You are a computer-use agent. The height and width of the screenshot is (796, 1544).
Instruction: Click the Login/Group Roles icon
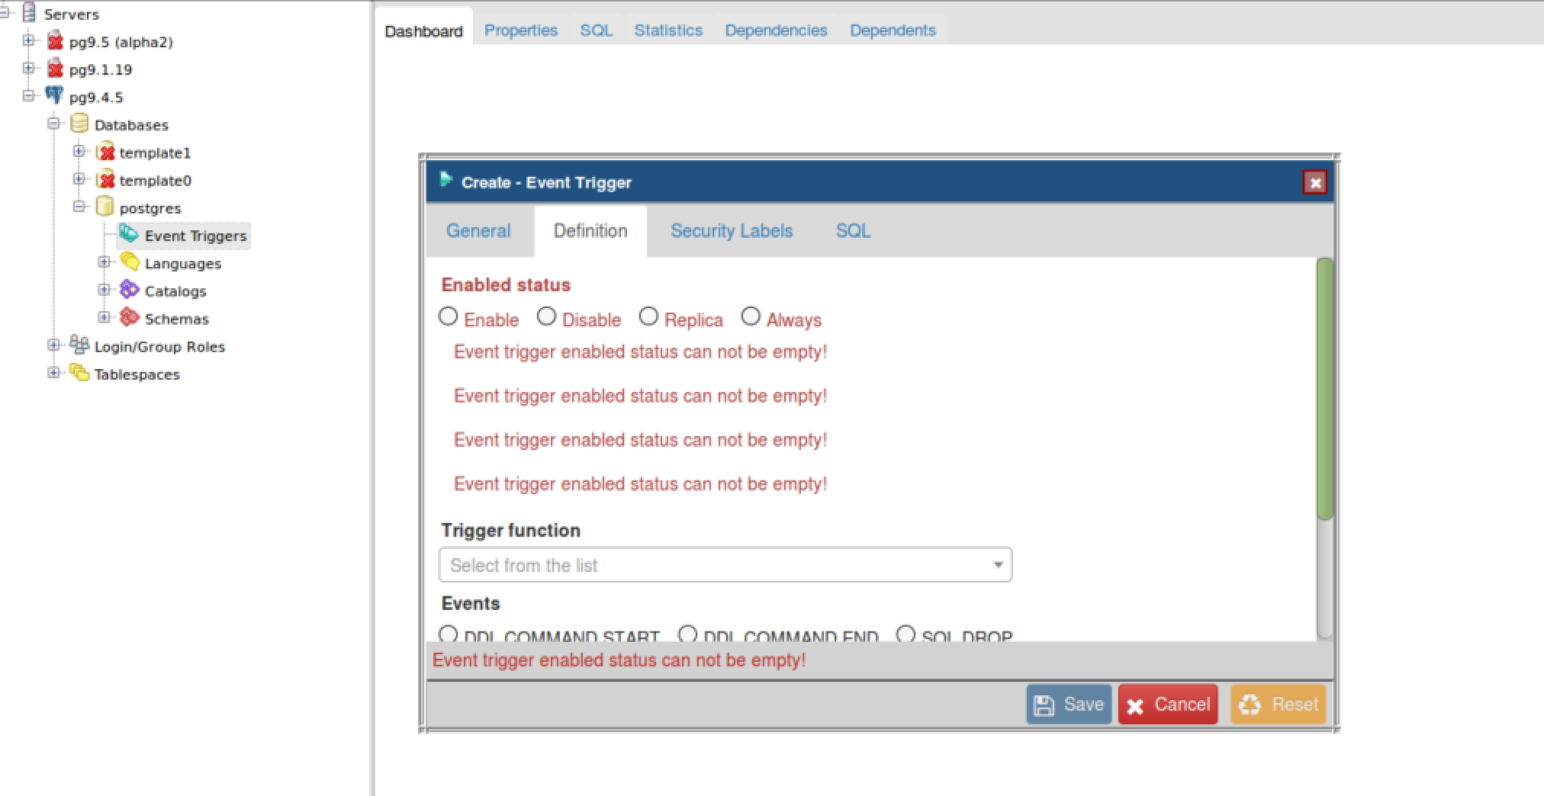click(79, 345)
